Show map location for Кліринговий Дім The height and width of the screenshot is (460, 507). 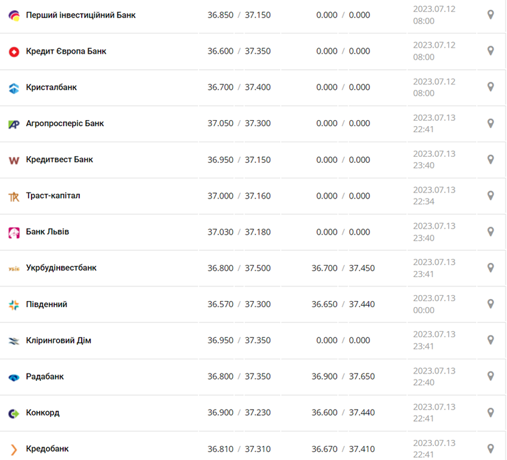click(490, 341)
